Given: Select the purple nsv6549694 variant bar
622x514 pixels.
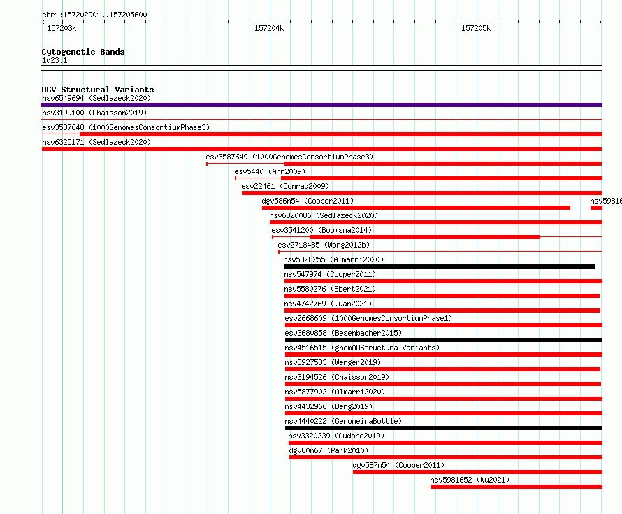Looking at the screenshot, I should (321, 105).
